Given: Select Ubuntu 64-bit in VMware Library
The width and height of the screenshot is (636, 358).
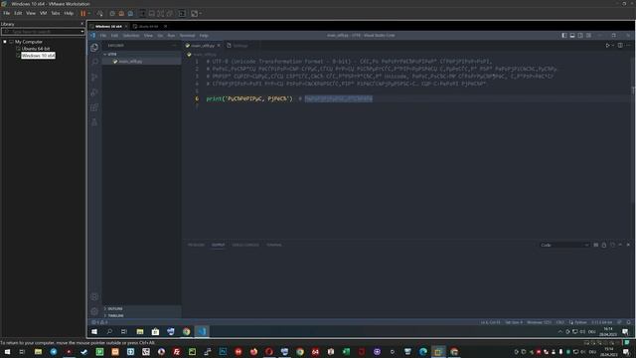Looking at the screenshot, I should click(36, 49).
